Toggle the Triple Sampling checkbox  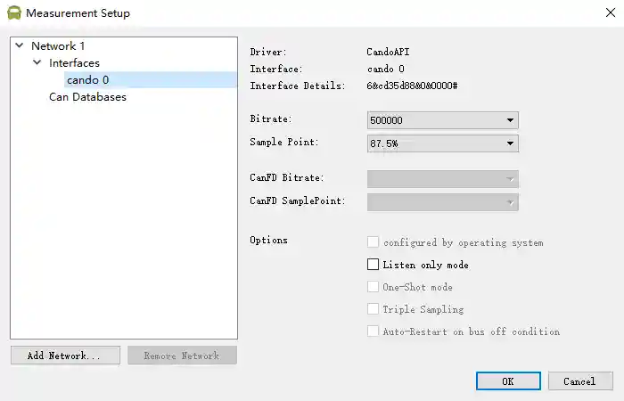[x=374, y=309]
